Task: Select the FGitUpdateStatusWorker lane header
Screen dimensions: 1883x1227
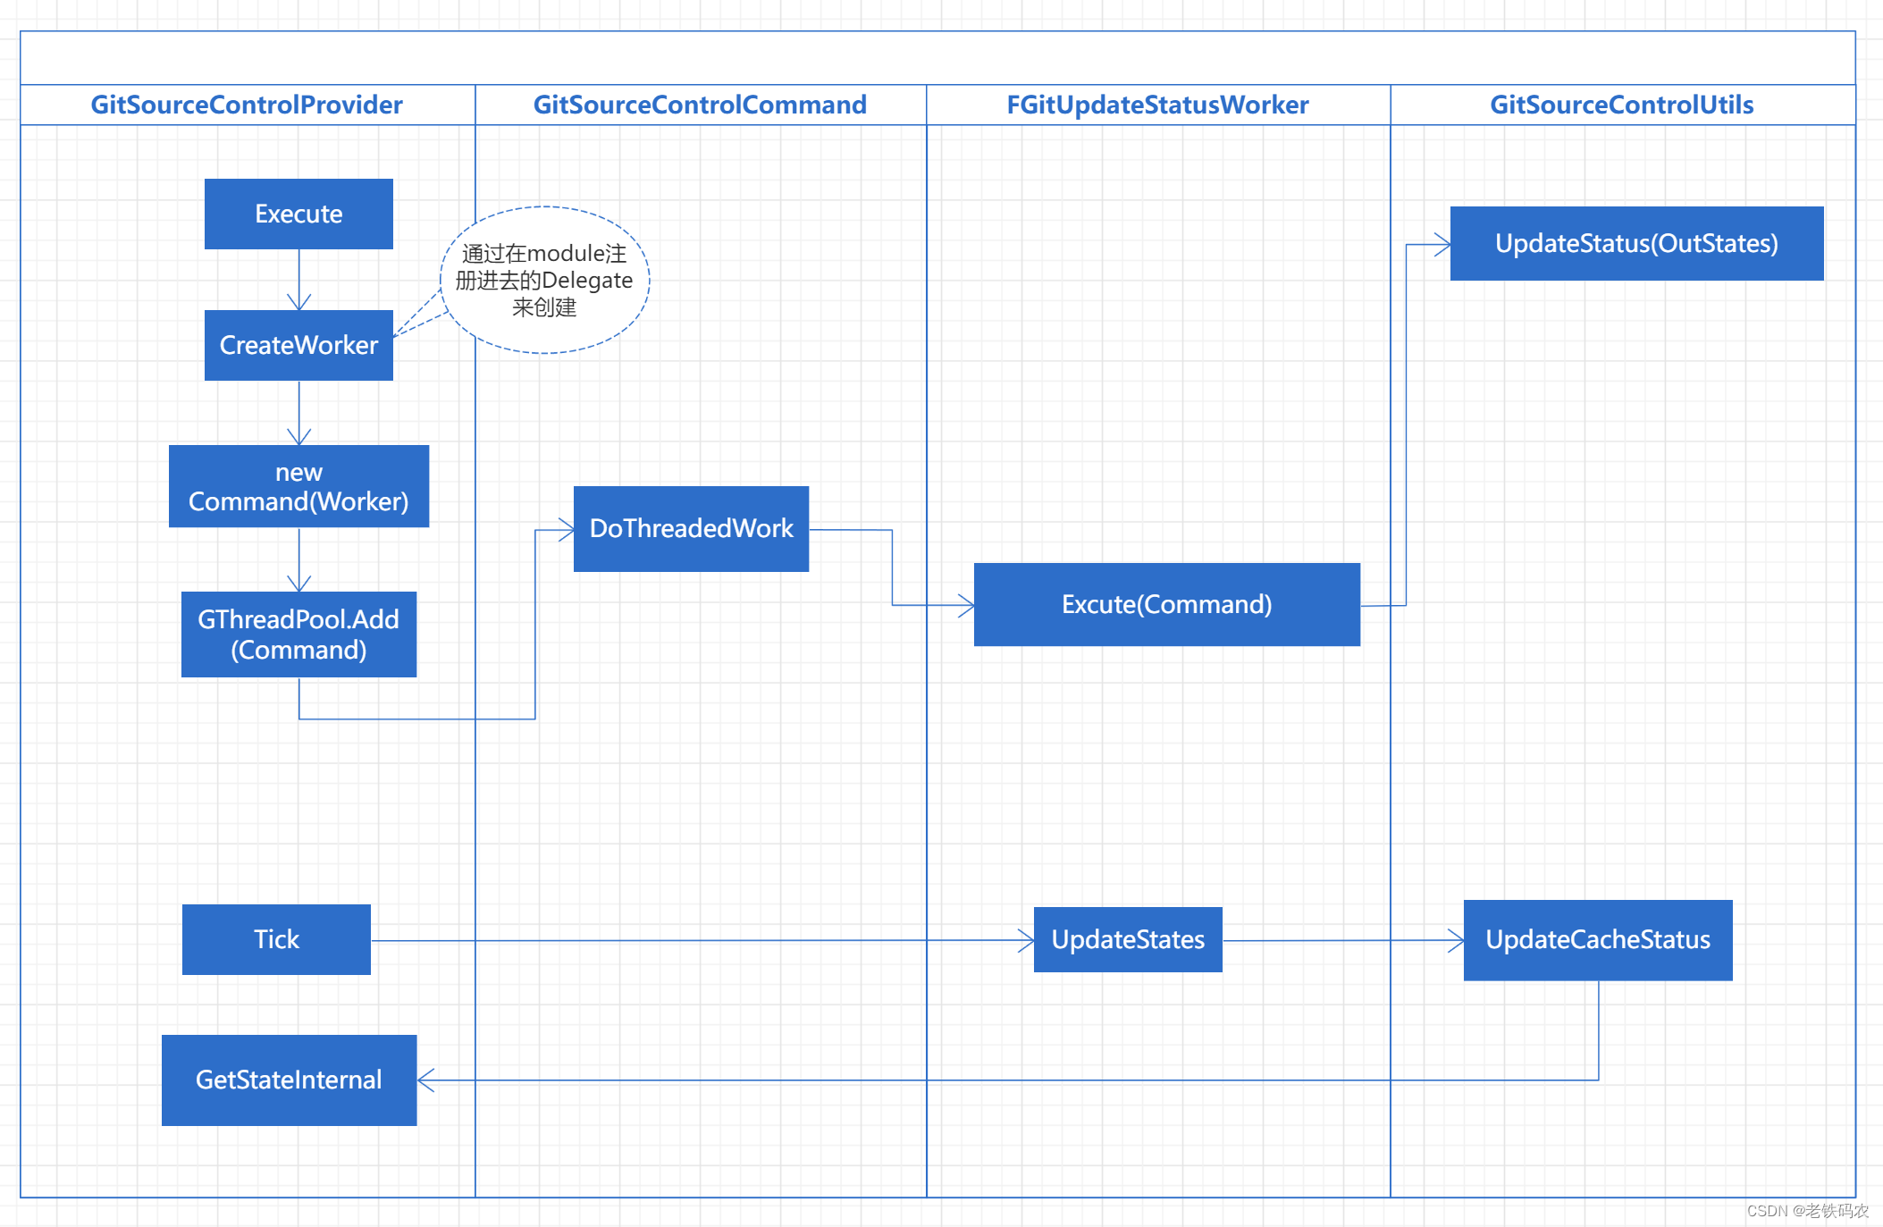Action: coord(1158,105)
